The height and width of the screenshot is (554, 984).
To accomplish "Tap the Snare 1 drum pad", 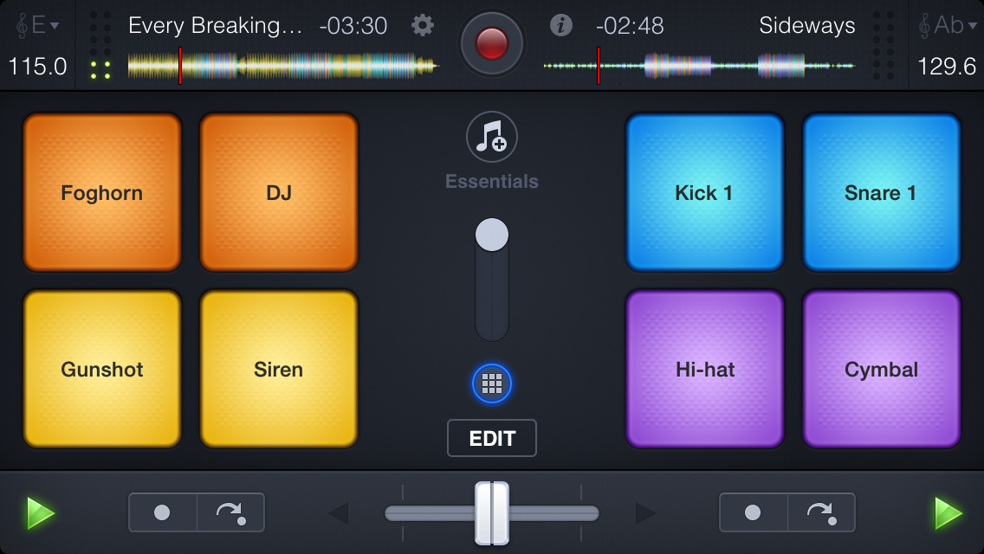I will [x=881, y=193].
